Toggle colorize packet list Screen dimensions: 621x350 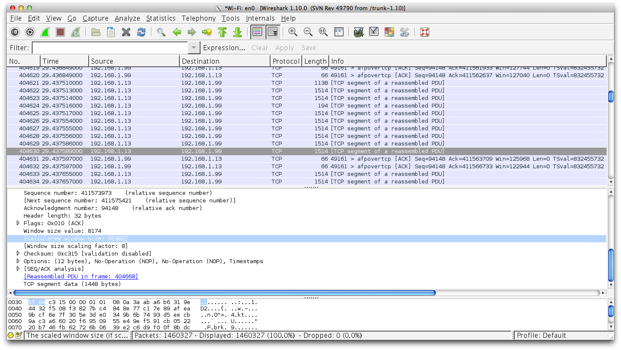pyautogui.click(x=257, y=32)
